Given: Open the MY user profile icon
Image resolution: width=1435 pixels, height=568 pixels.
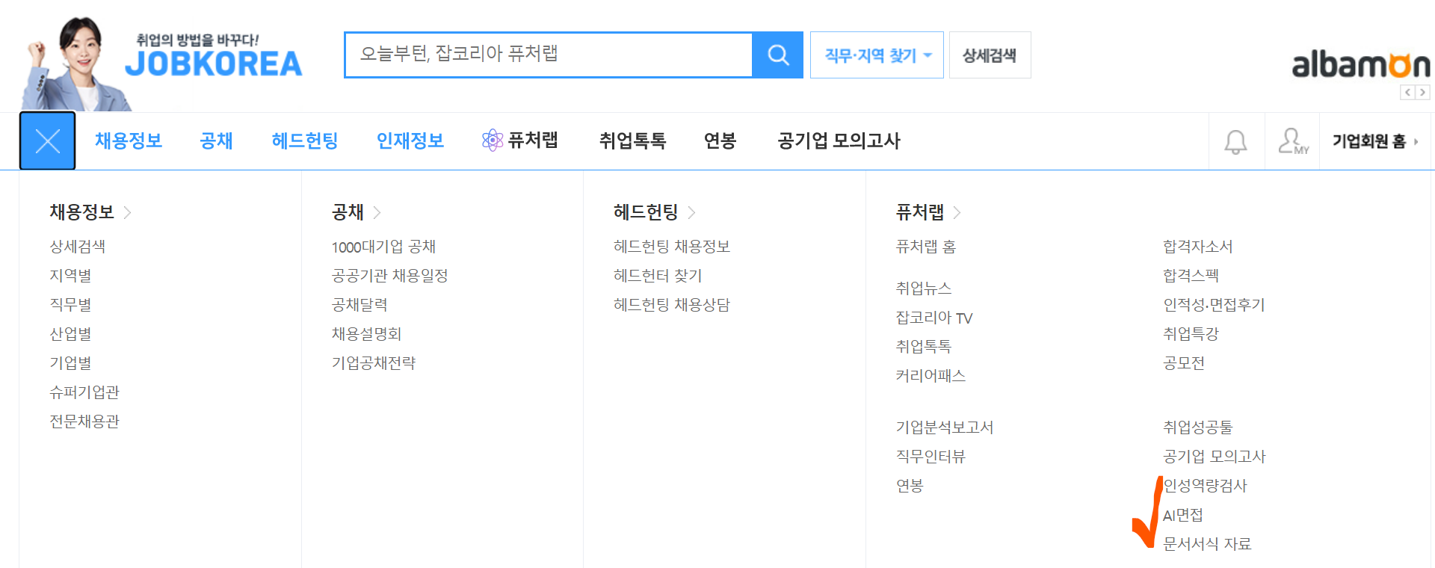Looking at the screenshot, I should (x=1293, y=141).
